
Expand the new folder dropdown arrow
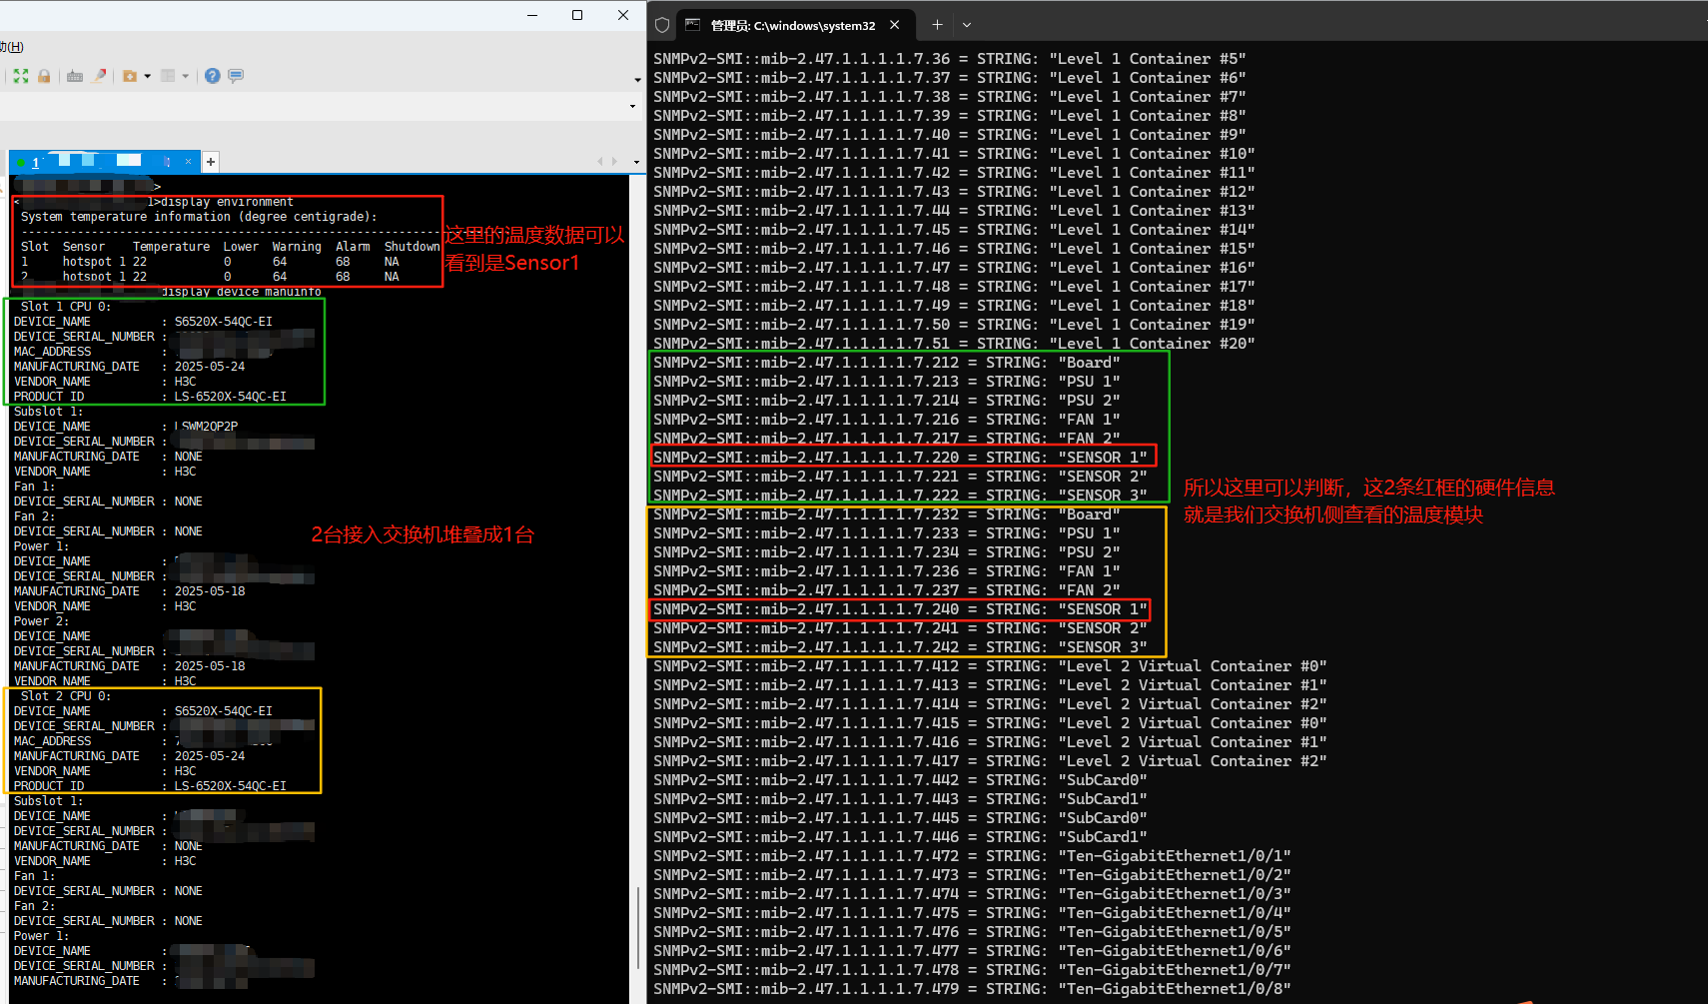pyautogui.click(x=148, y=76)
